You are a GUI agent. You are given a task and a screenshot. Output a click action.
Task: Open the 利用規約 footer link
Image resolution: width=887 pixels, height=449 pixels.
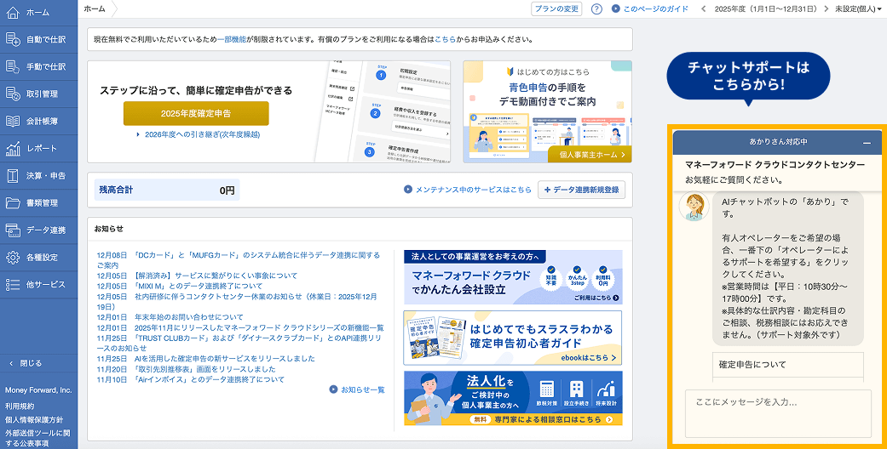pyautogui.click(x=20, y=406)
